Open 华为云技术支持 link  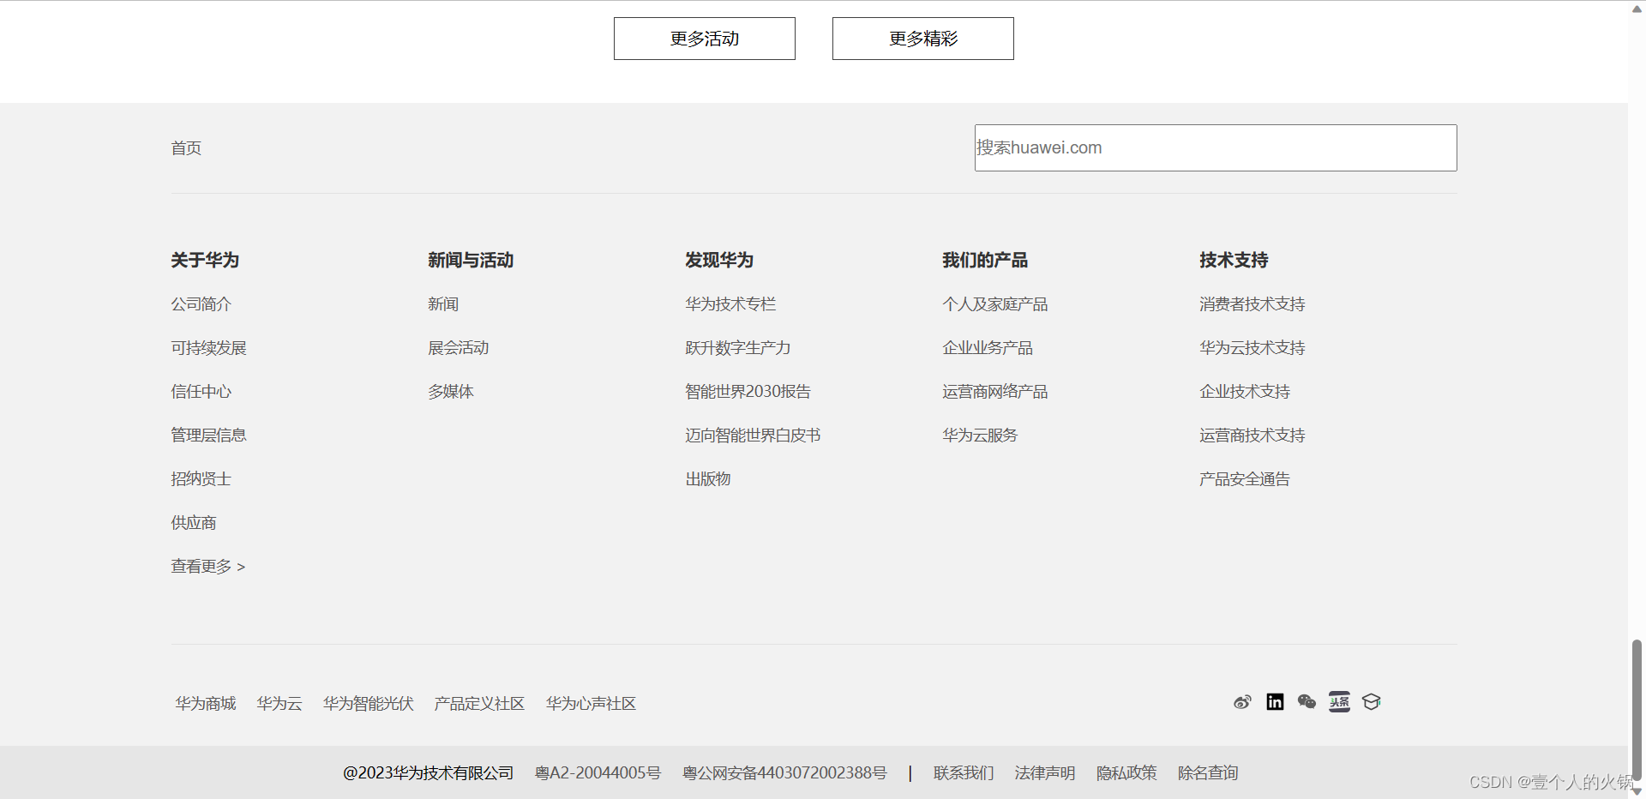(x=1253, y=348)
